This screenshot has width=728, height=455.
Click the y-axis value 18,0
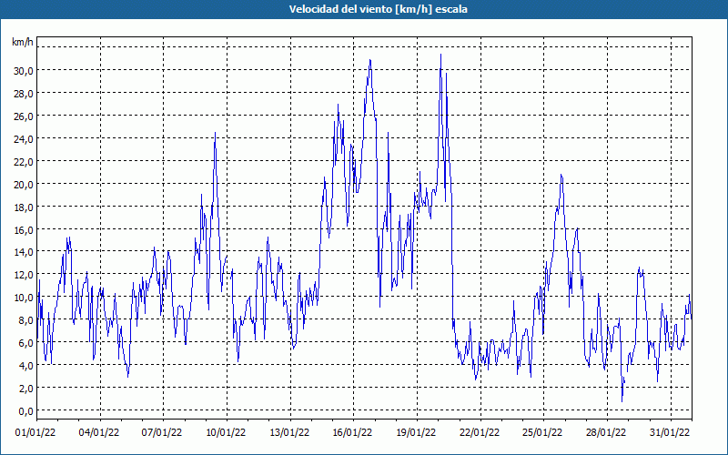pos(24,207)
